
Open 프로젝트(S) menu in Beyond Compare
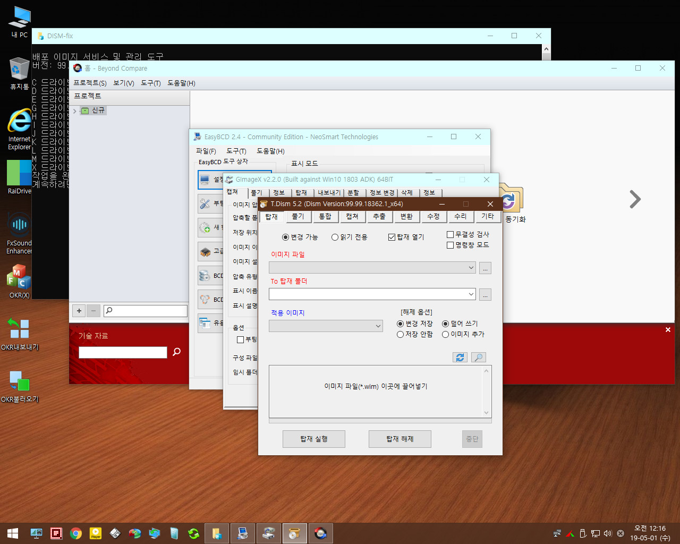[90, 83]
